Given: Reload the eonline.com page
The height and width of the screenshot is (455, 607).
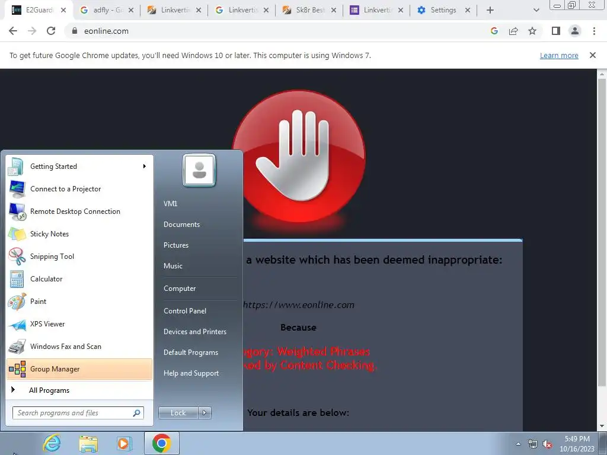Looking at the screenshot, I should (51, 31).
